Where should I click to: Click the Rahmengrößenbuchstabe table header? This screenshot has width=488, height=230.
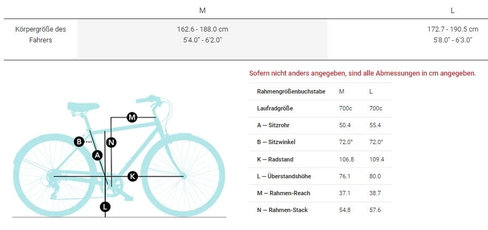[291, 91]
